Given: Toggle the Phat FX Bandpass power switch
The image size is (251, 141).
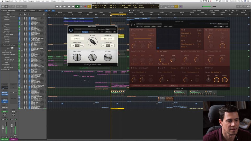Looking at the screenshot, I should point(132,30).
